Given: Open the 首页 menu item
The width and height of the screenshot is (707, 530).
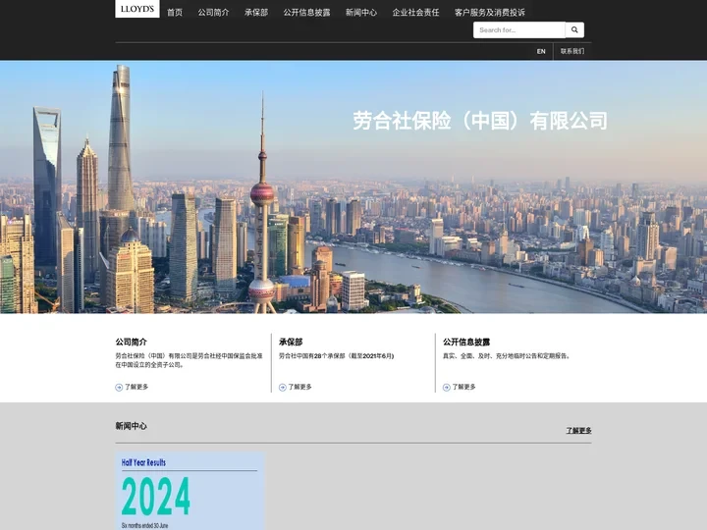Looking at the screenshot, I should click(175, 13).
